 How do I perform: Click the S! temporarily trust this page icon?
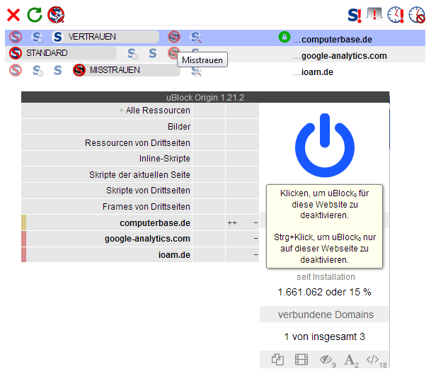tap(355, 15)
